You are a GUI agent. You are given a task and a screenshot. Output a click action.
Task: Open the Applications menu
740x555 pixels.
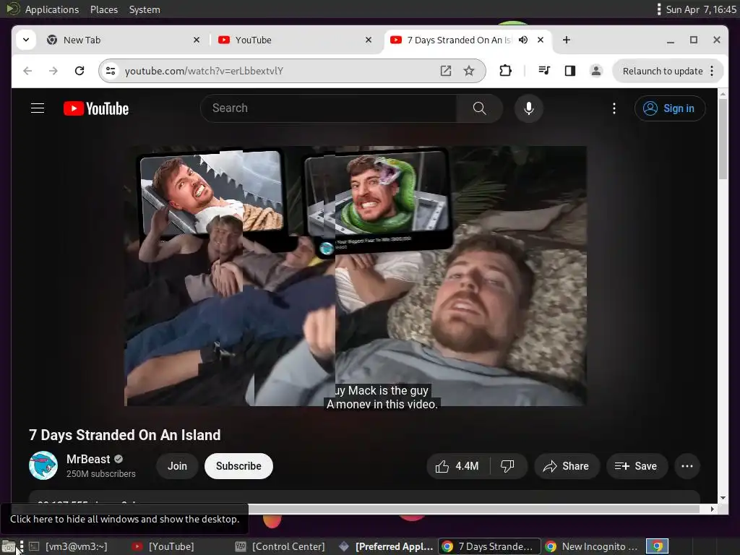coord(52,9)
